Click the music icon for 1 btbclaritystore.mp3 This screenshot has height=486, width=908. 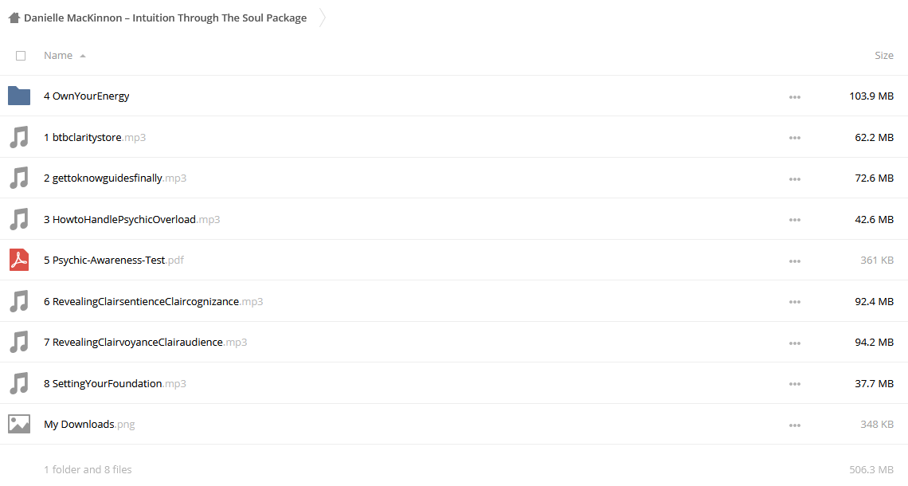(x=19, y=137)
